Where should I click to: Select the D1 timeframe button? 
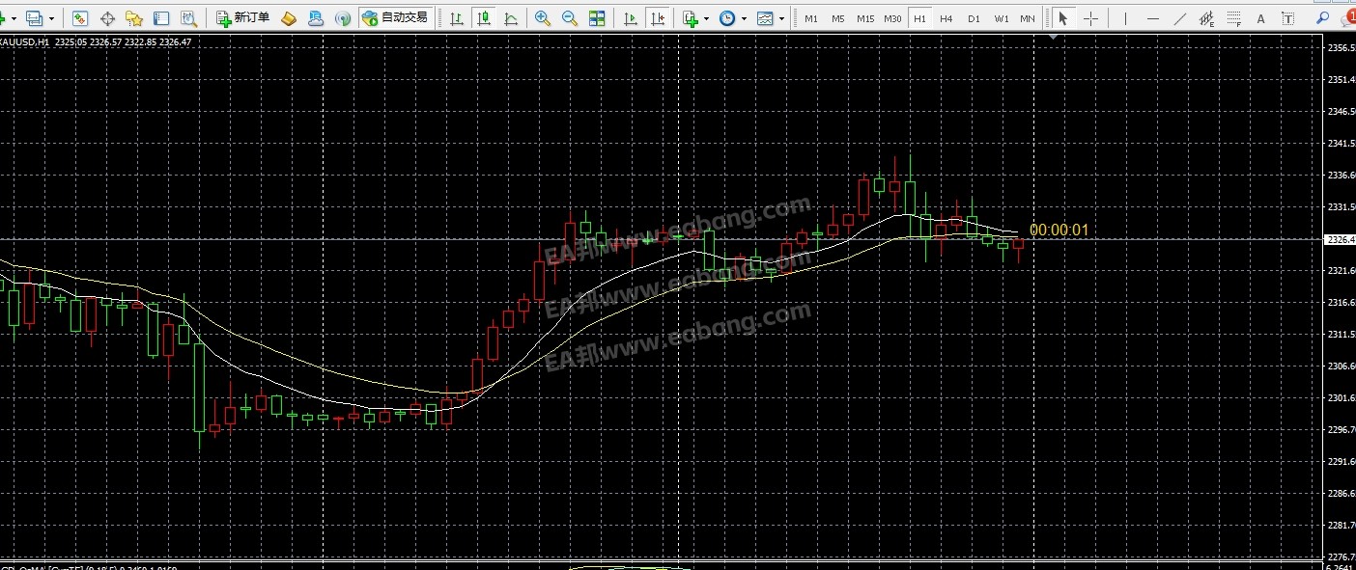point(974,18)
